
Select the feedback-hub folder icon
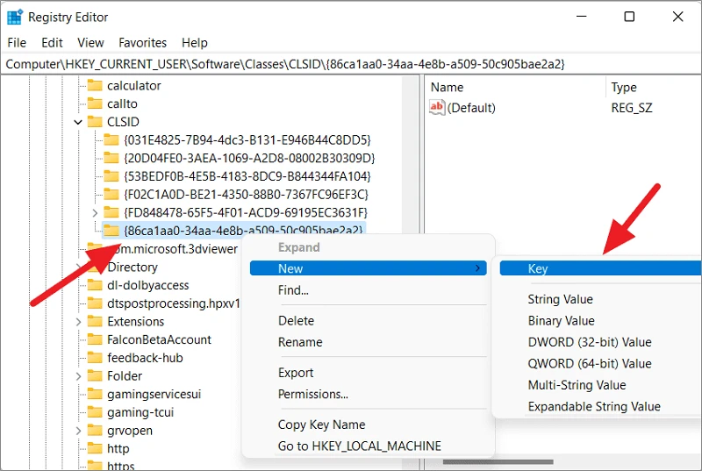[95, 358]
